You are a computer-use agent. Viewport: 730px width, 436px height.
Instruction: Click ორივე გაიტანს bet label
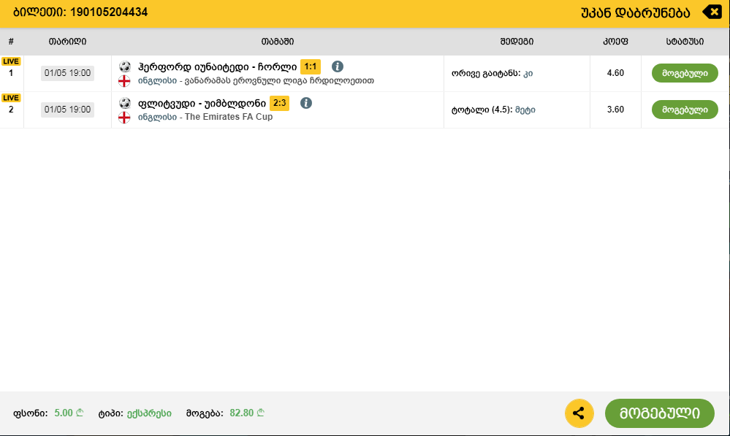(486, 73)
